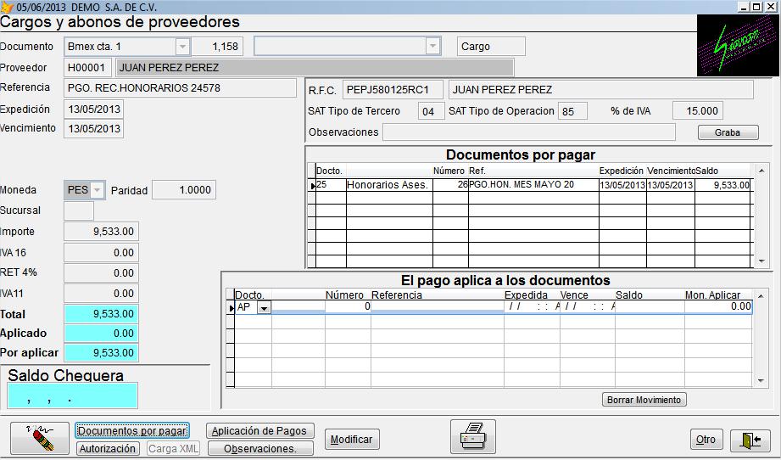Click the Autorización button
This screenshot has height=460, width=781.
click(x=108, y=448)
